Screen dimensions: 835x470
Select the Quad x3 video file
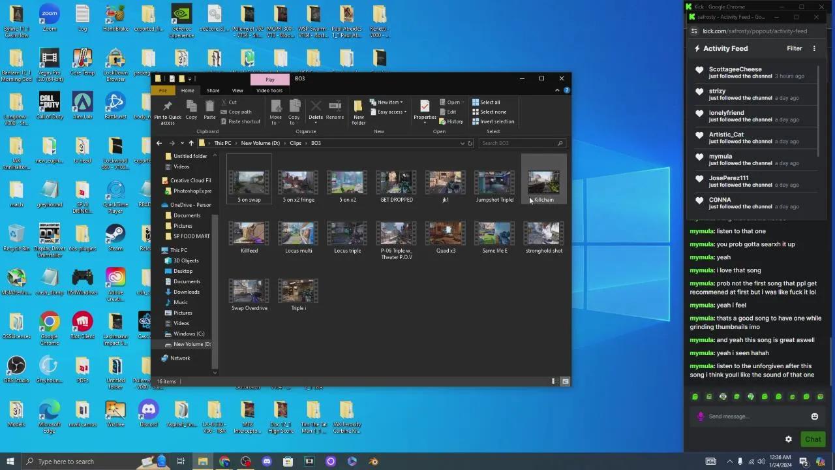(x=446, y=238)
